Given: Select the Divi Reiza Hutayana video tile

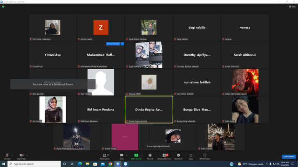Looking at the screenshot, I should pyautogui.click(x=53, y=27).
